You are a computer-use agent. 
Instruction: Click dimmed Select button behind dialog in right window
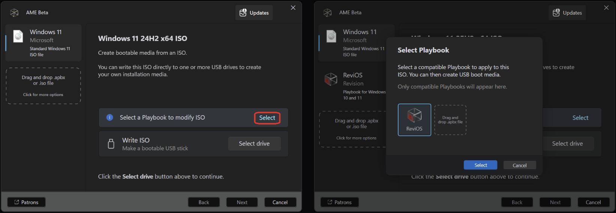coord(580,118)
